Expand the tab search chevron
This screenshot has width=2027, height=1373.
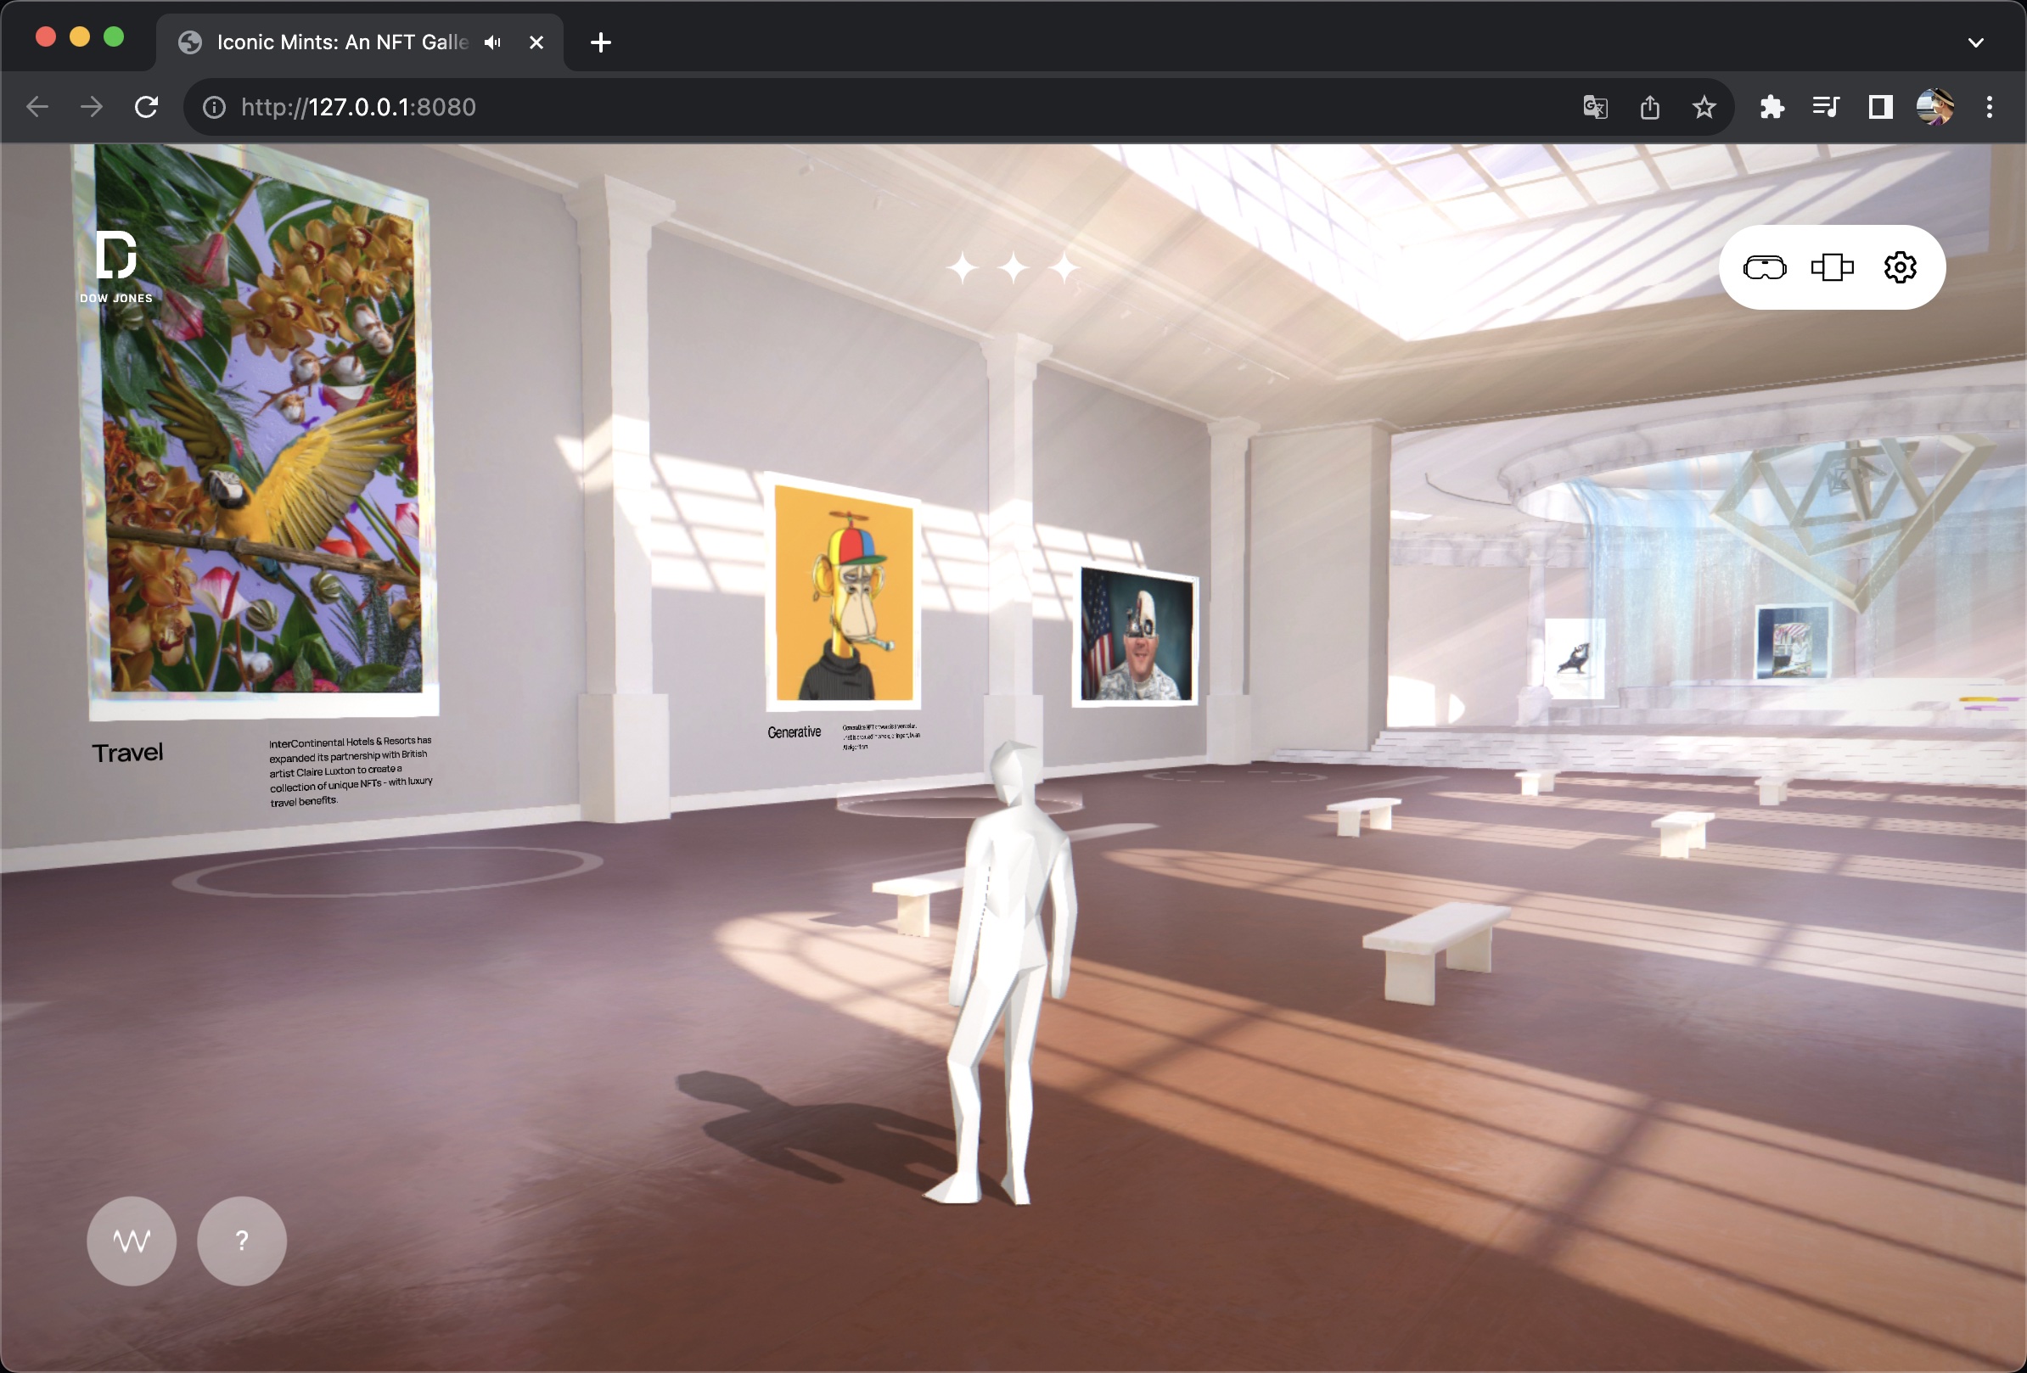click(x=1975, y=42)
